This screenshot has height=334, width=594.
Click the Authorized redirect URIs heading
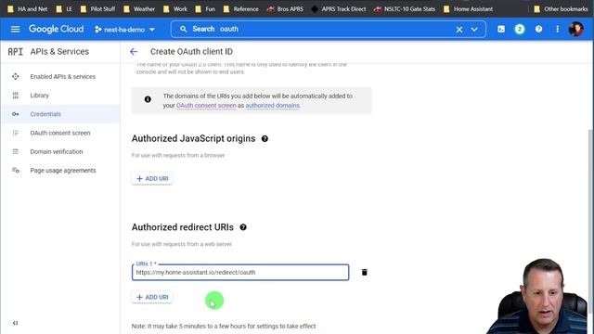[x=183, y=227]
